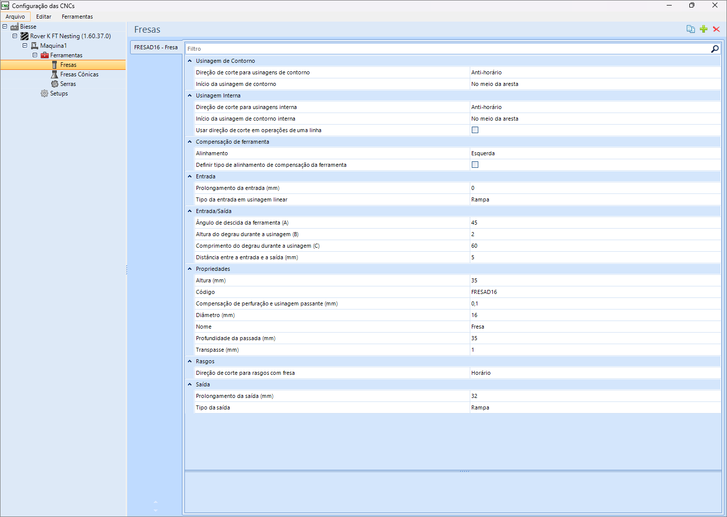Collapse the Maquina1 tree node

tap(25, 46)
